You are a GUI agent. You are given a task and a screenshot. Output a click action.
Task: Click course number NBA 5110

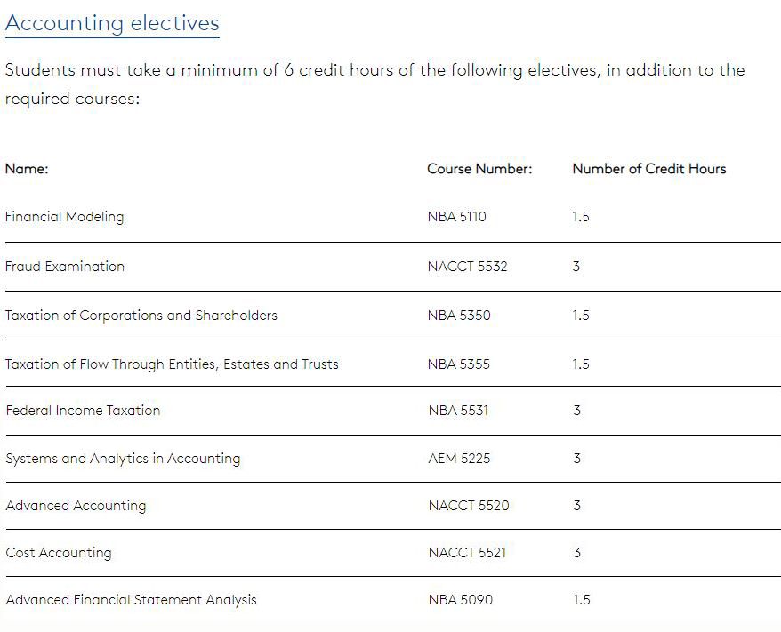[x=456, y=217]
